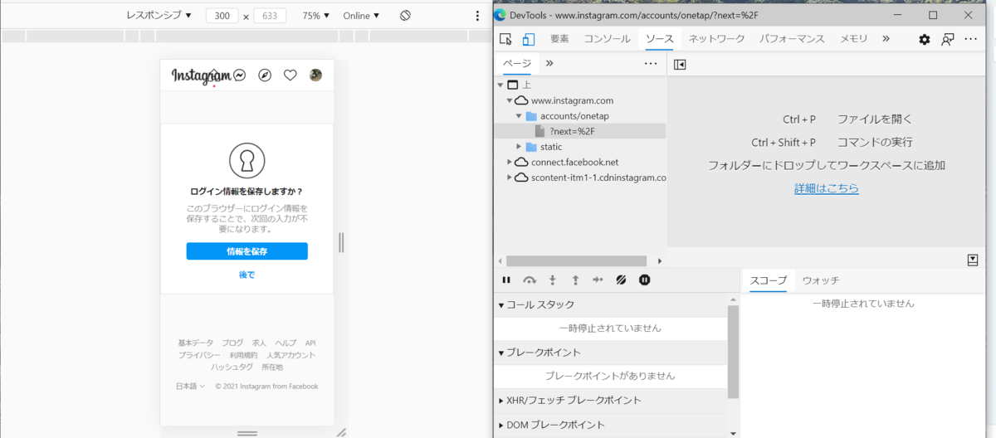
Task: Show more DevTools tabs via chevron
Action: [x=886, y=38]
